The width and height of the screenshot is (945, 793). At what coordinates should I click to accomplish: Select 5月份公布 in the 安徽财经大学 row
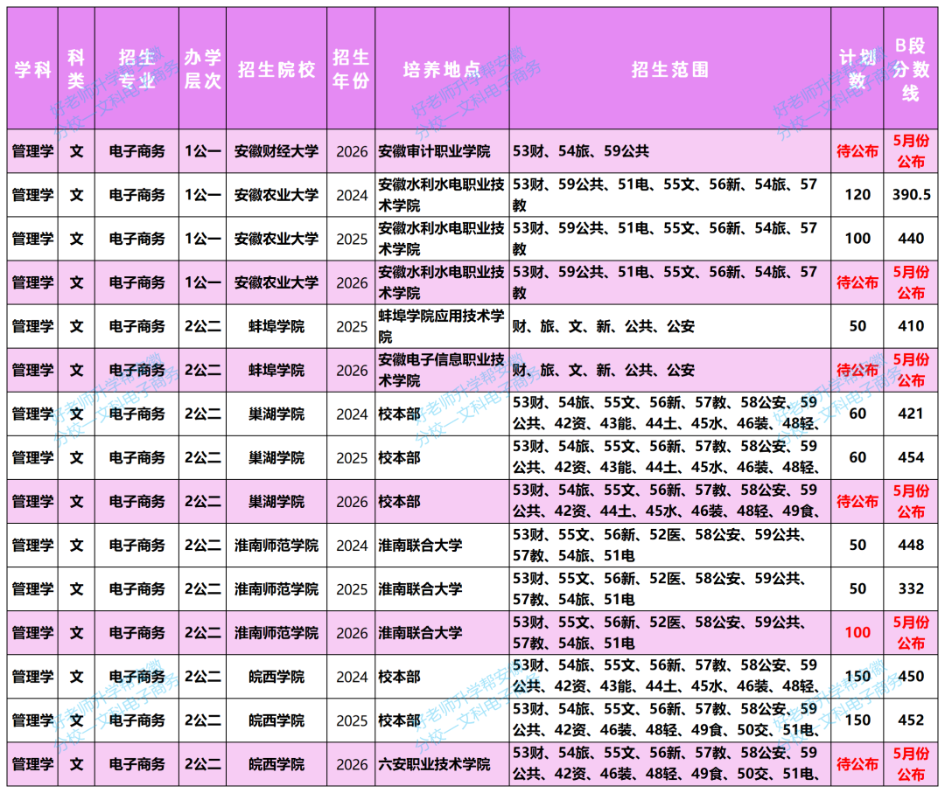click(x=911, y=151)
